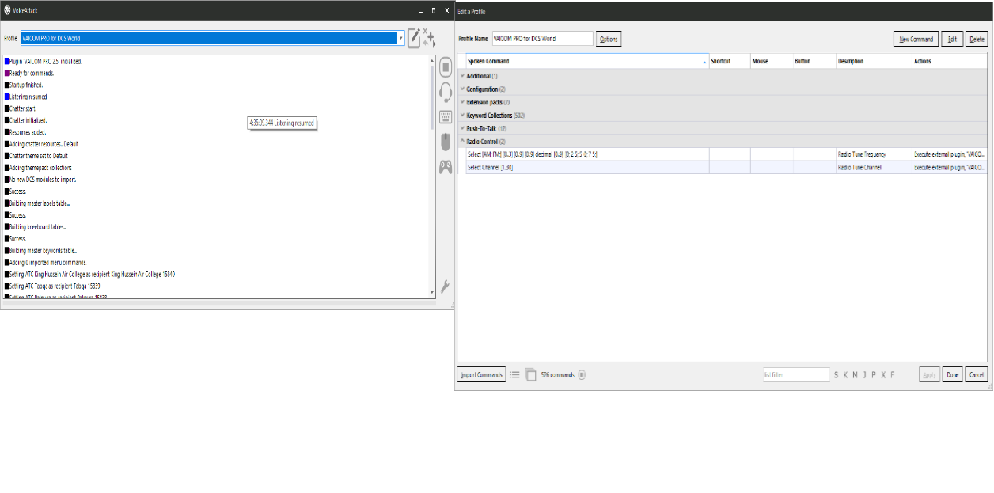Viewport: 994px width, 493px height.
Task: Toggle mouse shortcuts icon in VoiceAttack sidebar
Action: (446, 142)
